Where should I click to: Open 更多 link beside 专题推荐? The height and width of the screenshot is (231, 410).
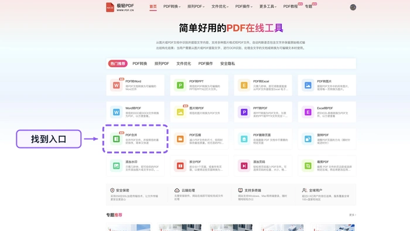pos(353,215)
